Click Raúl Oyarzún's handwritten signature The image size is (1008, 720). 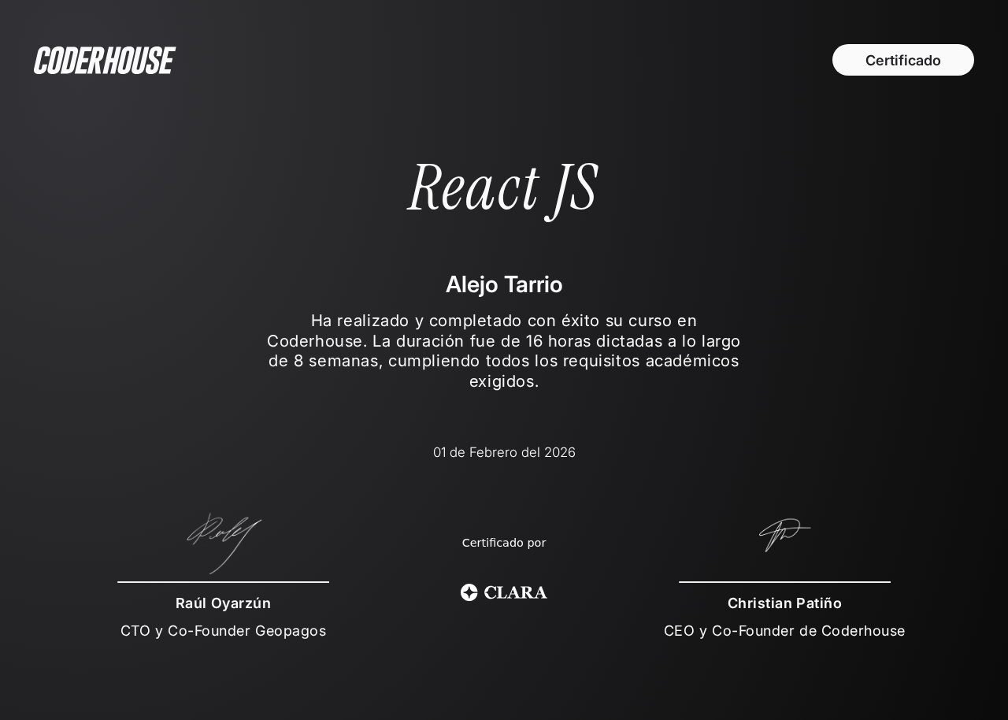point(224,542)
